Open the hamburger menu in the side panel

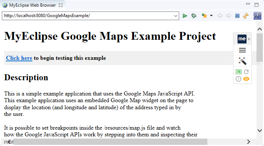pos(242,50)
